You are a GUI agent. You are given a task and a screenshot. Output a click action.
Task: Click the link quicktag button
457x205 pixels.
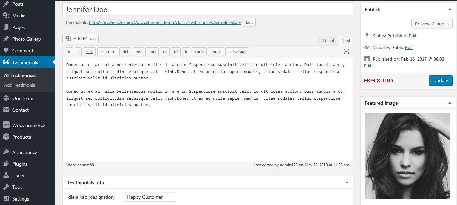click(x=89, y=52)
